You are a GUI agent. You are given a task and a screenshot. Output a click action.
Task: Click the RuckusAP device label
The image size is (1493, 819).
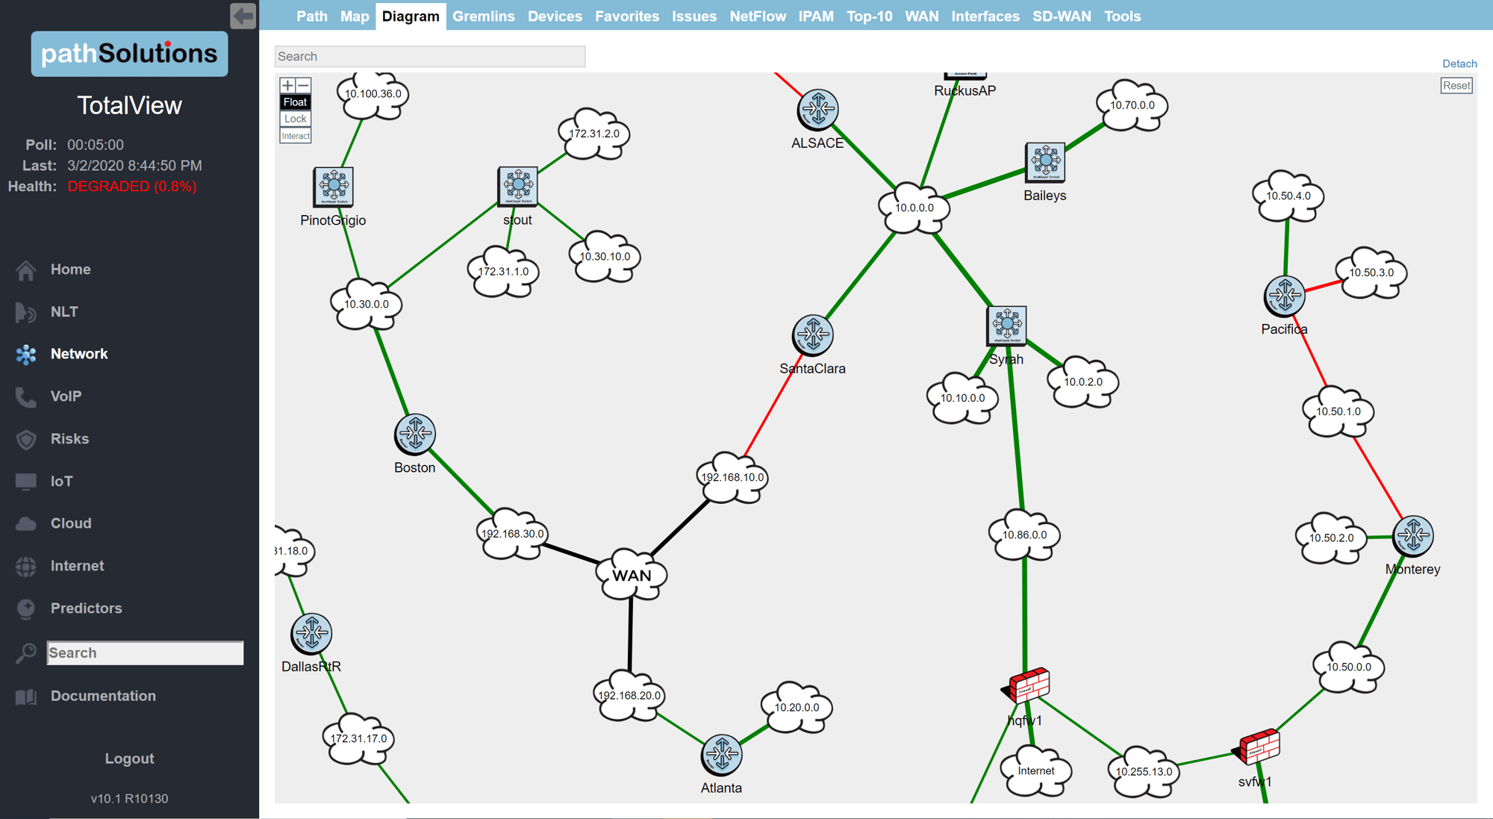coord(964,91)
